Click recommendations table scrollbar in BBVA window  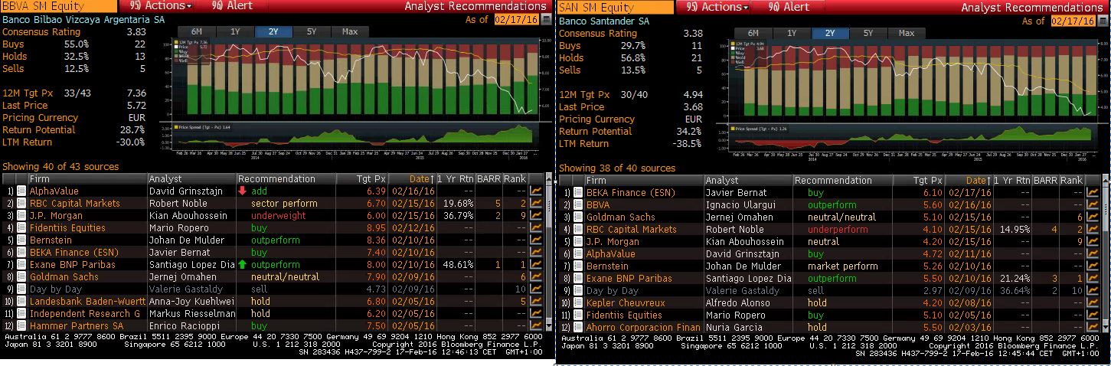click(x=547, y=253)
